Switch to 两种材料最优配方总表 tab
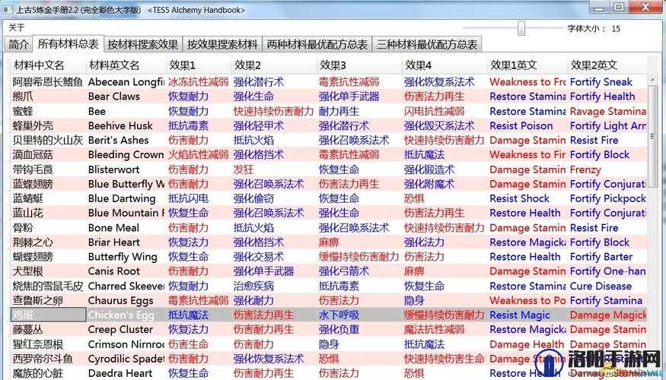 point(317,44)
